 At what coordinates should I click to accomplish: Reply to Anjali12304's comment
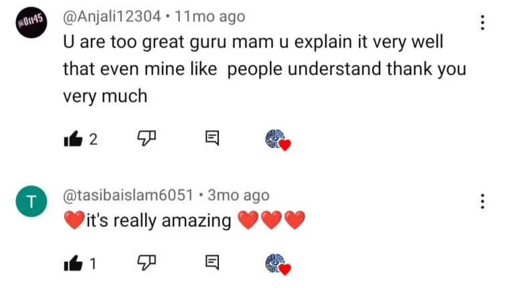click(212, 139)
